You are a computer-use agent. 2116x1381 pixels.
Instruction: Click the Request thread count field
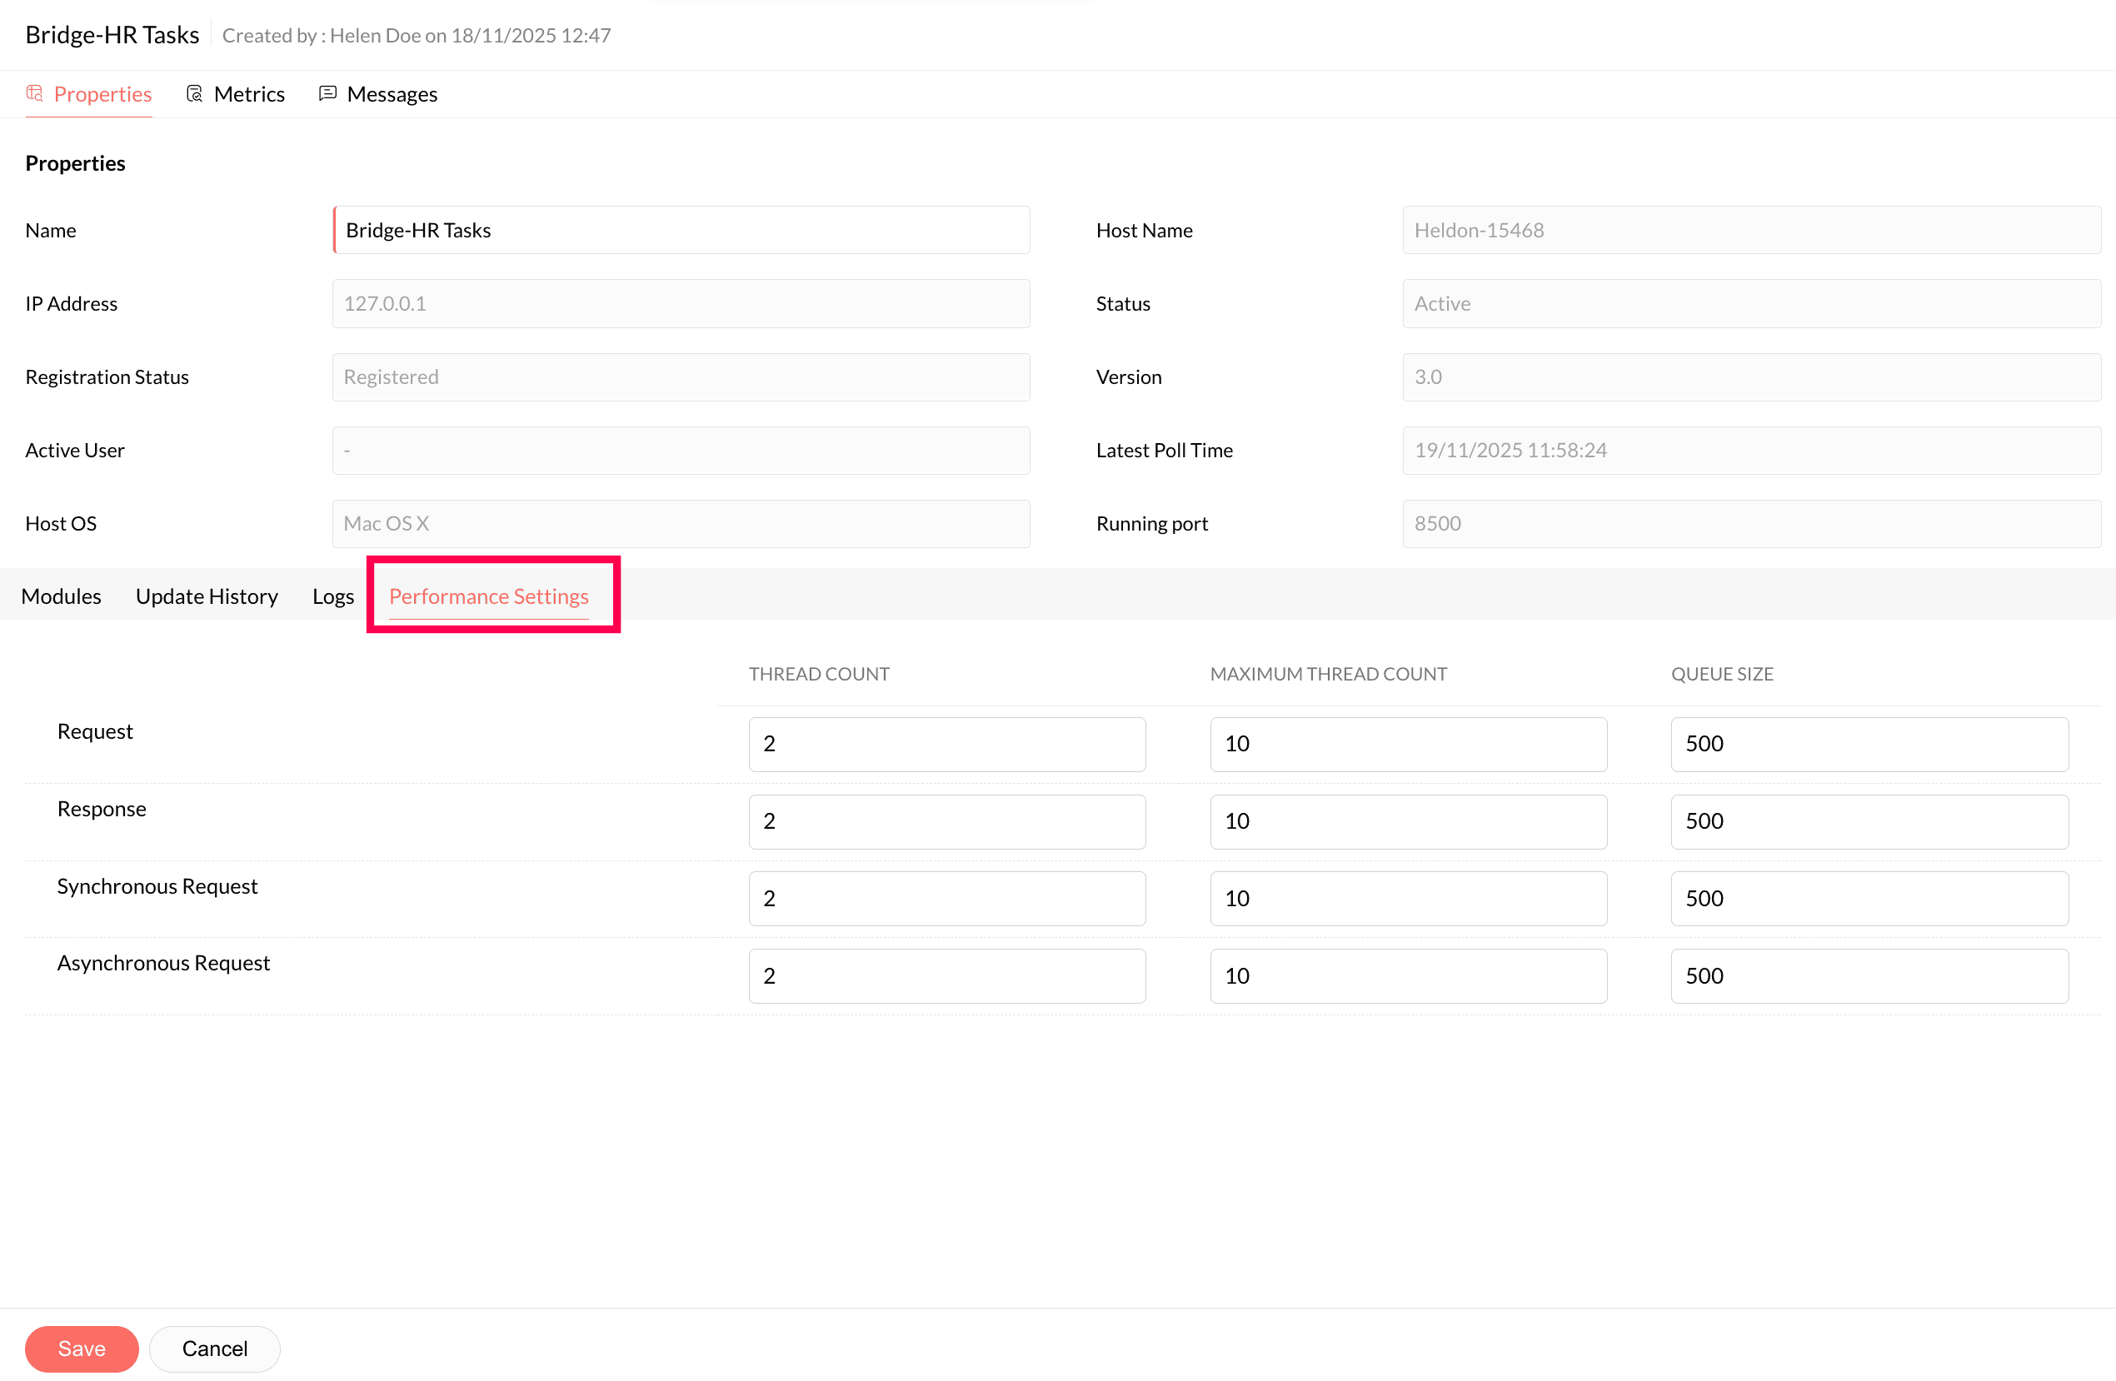(946, 744)
